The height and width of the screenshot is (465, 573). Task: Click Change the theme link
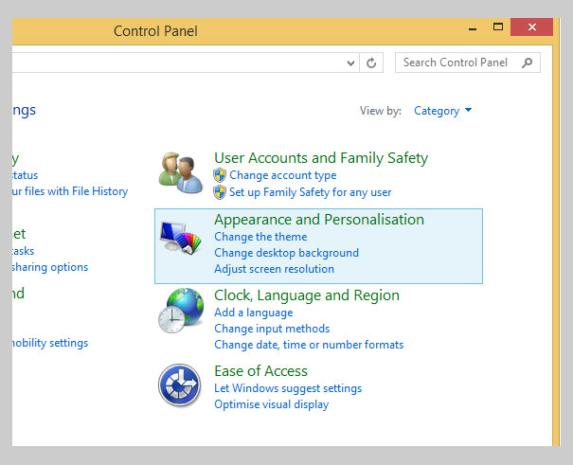(260, 237)
